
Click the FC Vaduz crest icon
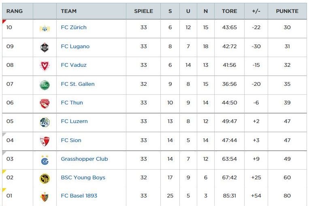coord(45,66)
